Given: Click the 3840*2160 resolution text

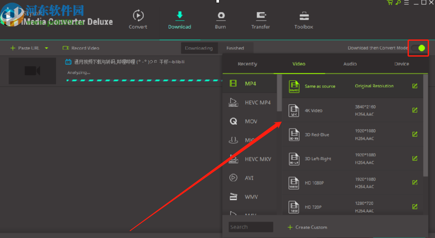Looking at the screenshot, I should point(365,107).
